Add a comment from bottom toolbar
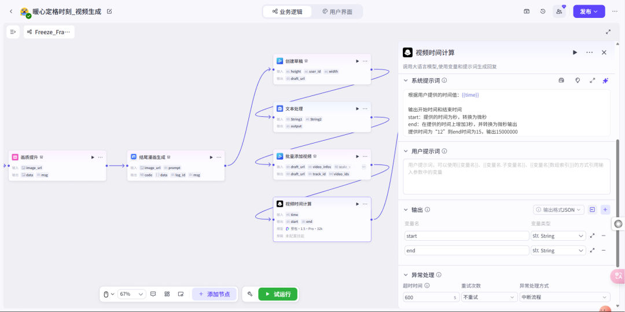Image resolution: width=625 pixels, height=312 pixels. (153, 294)
